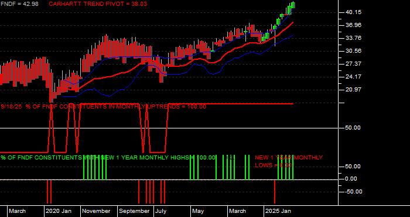Click the NEW 1 YEAR MONTHLY LOWS label
The height and width of the screenshot is (217, 410).
click(x=289, y=161)
